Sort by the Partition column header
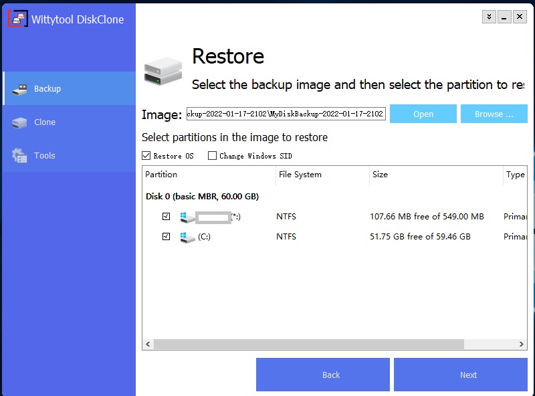Viewport: 535px width, 396px height. 209,175
